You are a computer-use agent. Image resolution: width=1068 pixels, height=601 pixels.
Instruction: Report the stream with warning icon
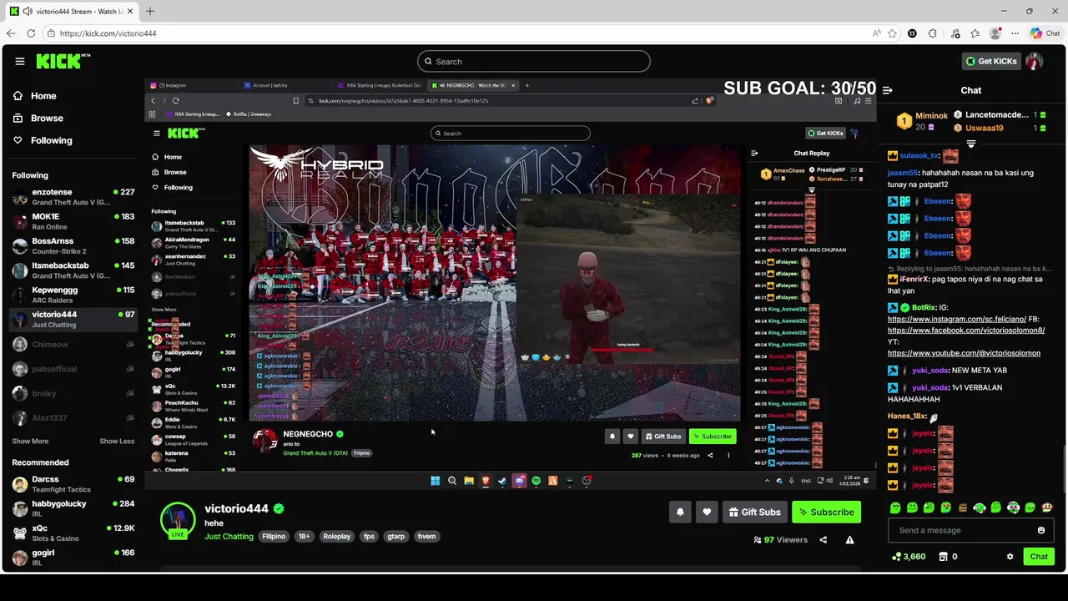[x=849, y=540]
